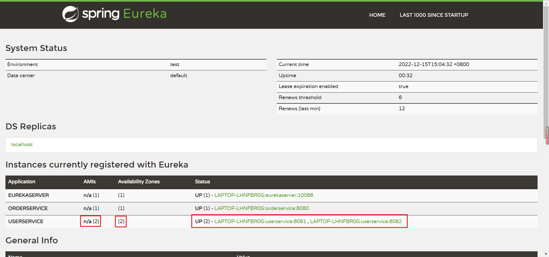This screenshot has height=257, width=549.
Task: Open the orderservice instance at port 8080
Action: click(261, 208)
